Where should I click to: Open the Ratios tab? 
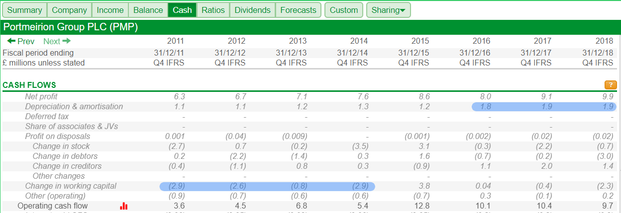coord(213,10)
